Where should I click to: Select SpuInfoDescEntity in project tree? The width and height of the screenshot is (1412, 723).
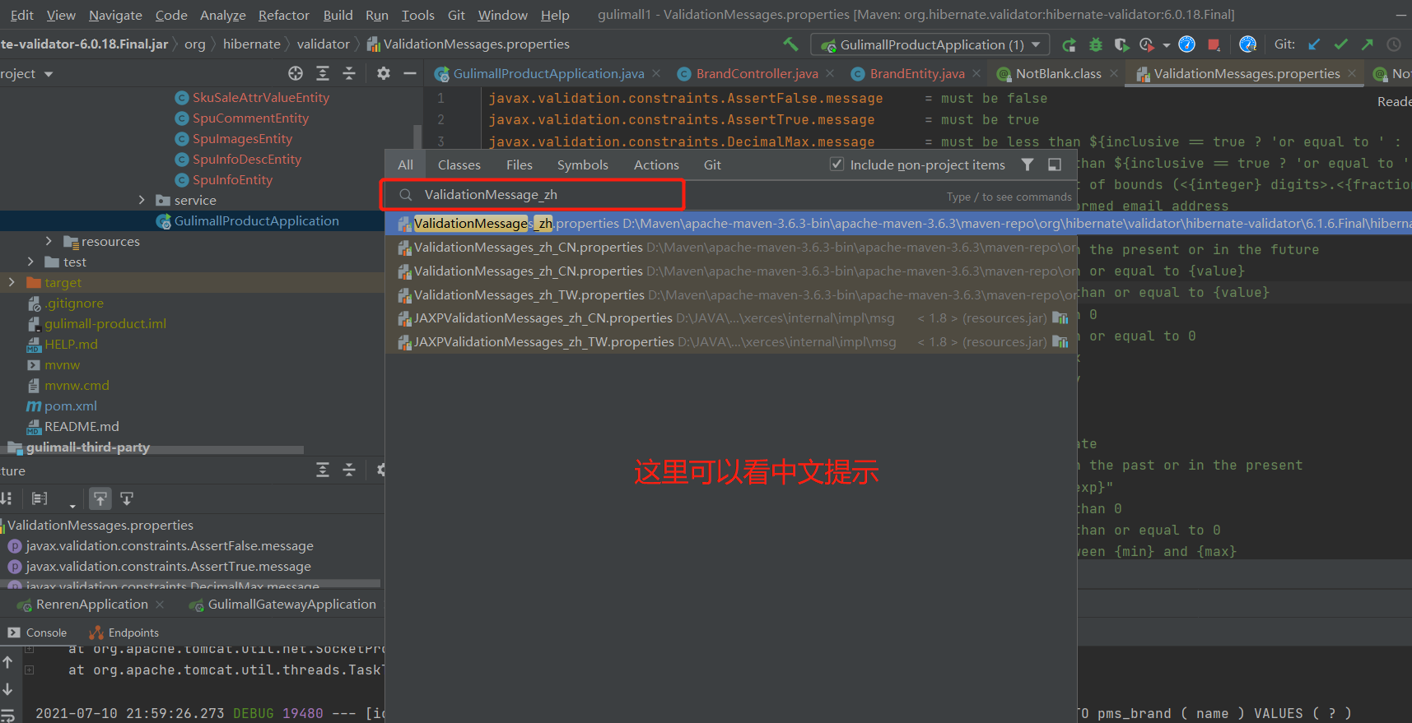click(246, 159)
